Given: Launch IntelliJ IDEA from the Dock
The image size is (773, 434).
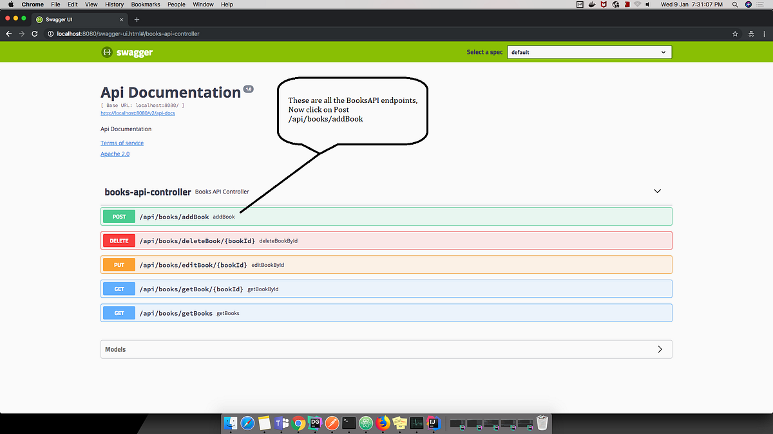Looking at the screenshot, I should click(433, 422).
